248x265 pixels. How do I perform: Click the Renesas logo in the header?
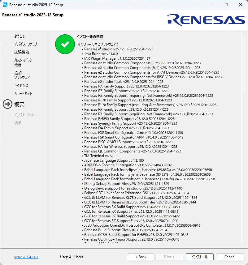tap(207, 19)
